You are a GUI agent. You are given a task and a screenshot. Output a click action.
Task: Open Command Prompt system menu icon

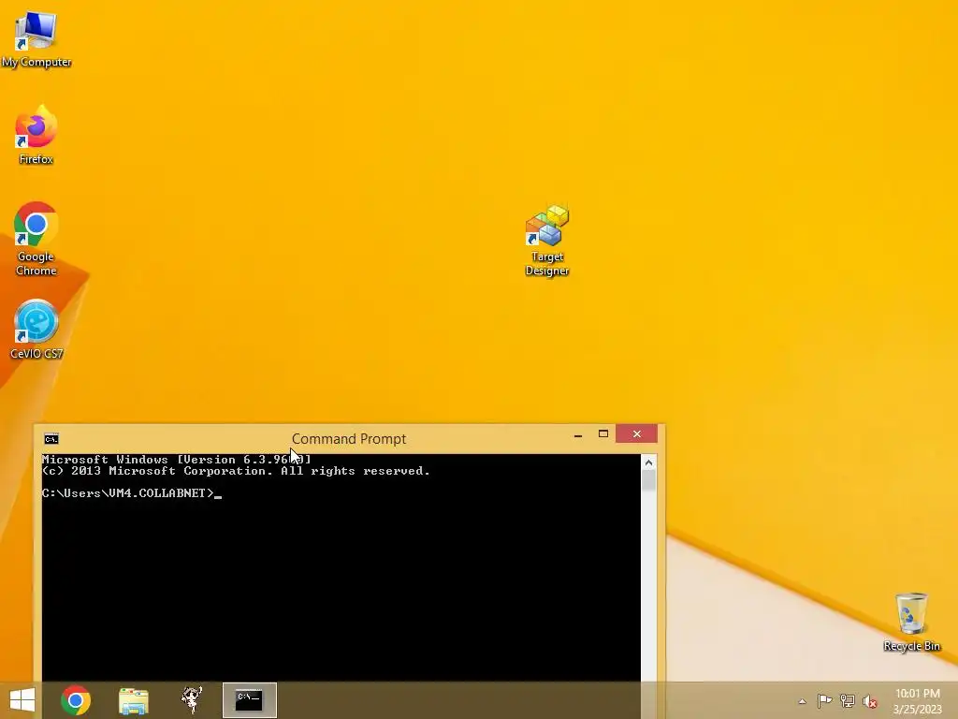(x=51, y=438)
